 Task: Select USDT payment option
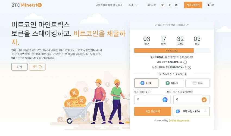[x=172, y=83]
